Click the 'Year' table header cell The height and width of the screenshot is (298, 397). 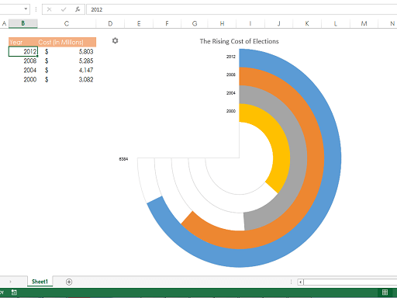click(x=23, y=42)
